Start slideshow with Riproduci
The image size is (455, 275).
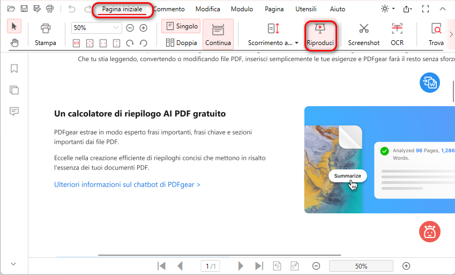320,34
